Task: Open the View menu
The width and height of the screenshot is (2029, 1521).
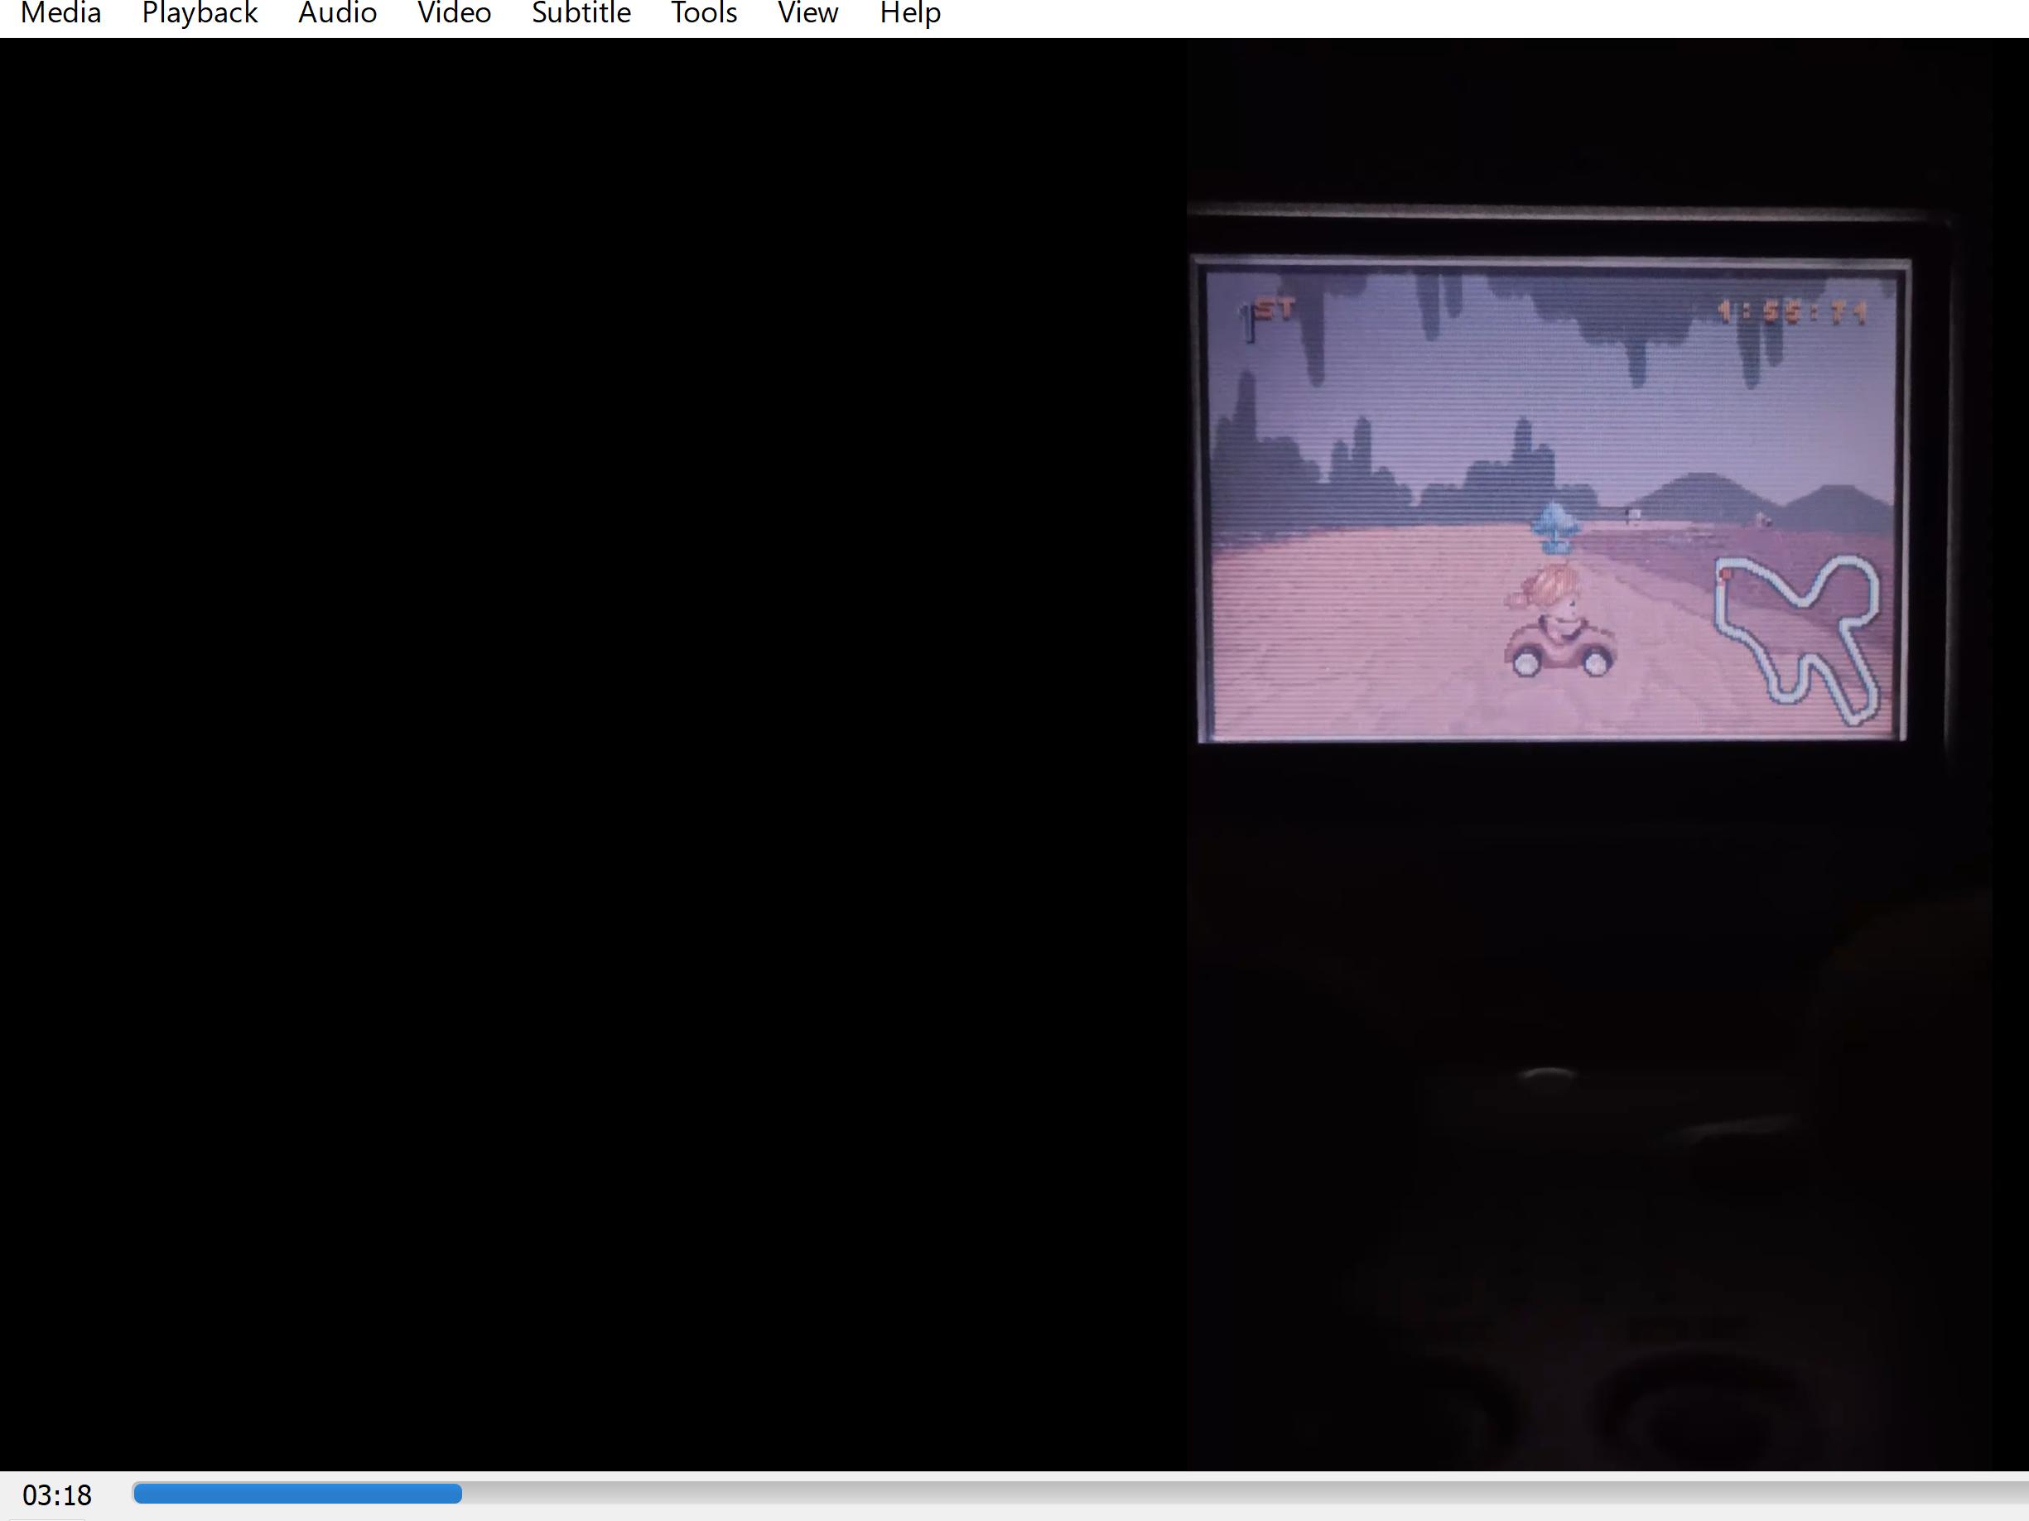Action: [807, 14]
